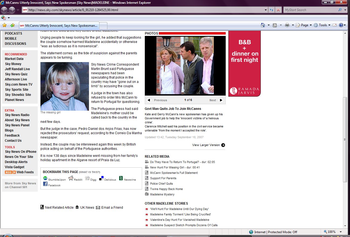This screenshot has width=350, height=237.
Task: Click in the MyStart Search input field
Action: pyautogui.click(x=310, y=10)
